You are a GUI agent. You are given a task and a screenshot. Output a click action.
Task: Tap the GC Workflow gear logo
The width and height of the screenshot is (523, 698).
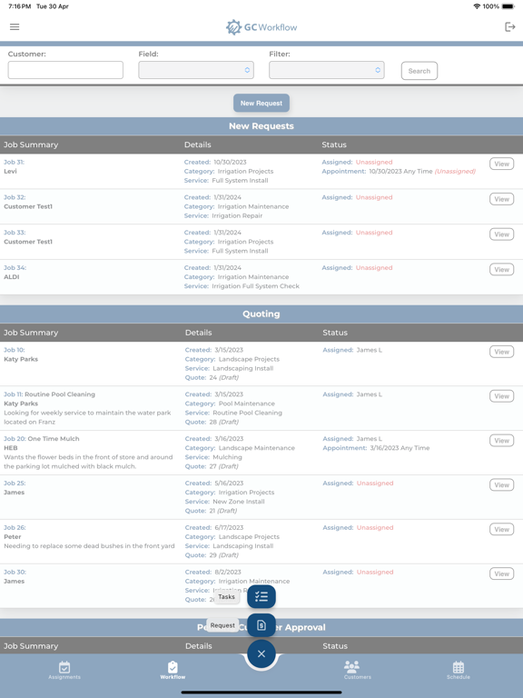(x=233, y=27)
